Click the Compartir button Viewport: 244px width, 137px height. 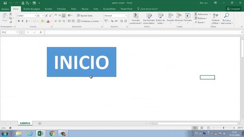233,9
